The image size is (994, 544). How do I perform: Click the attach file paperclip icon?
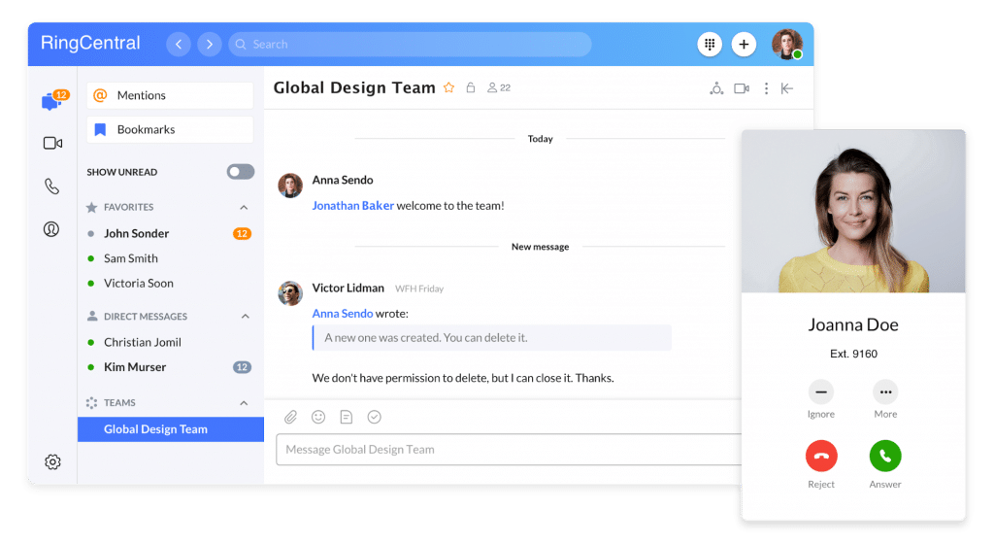coord(290,417)
